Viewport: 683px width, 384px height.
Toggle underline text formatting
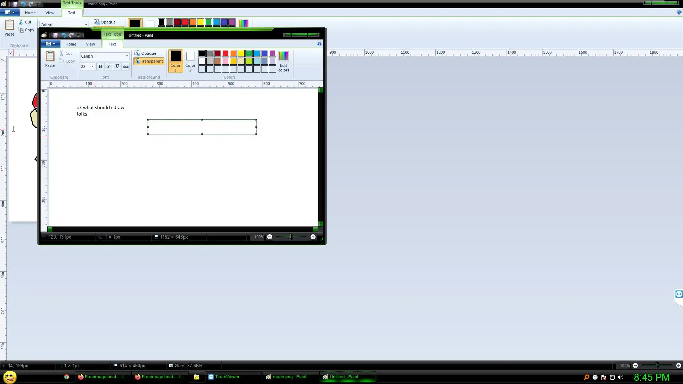click(x=117, y=66)
